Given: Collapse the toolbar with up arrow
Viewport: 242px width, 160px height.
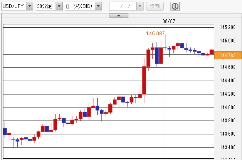Looking at the screenshot, I should pyautogui.click(x=119, y=16).
